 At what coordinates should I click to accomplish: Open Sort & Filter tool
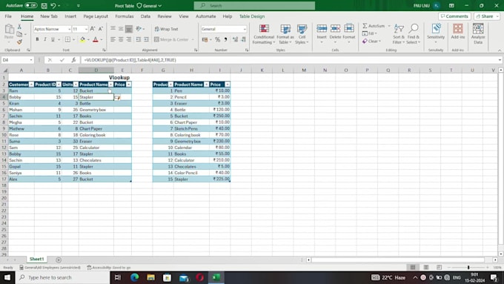pyautogui.click(x=399, y=34)
